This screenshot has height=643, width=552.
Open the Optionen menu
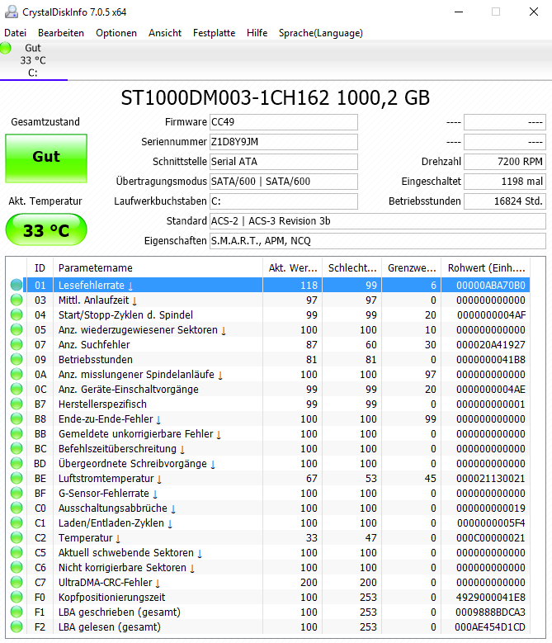[x=116, y=33]
